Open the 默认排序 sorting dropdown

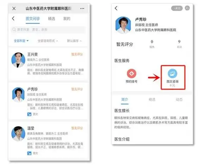pos(74,41)
